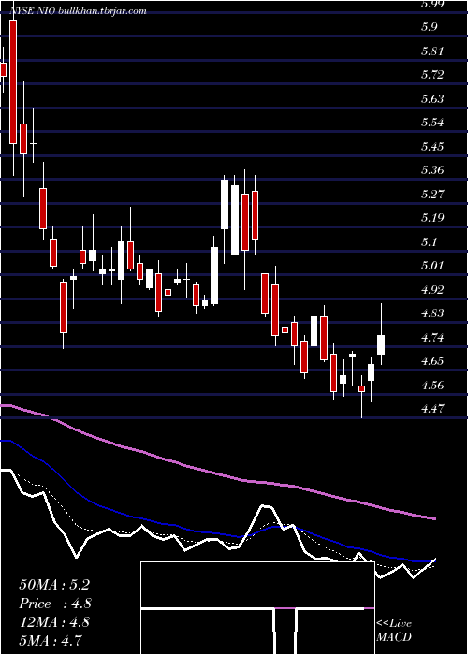Viewport: 468px width, 655px height.
Task: Click the <<Live MACD label
Action: [394, 630]
